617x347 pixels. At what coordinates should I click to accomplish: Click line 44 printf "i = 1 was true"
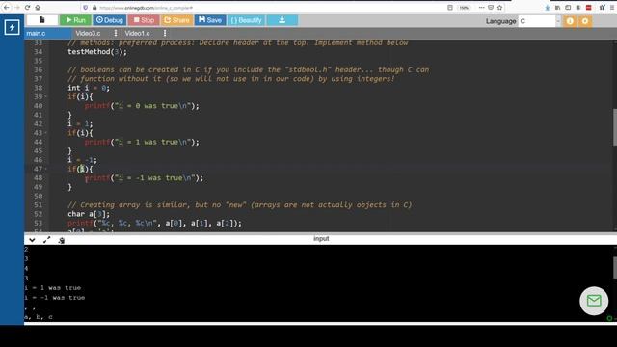(x=142, y=142)
